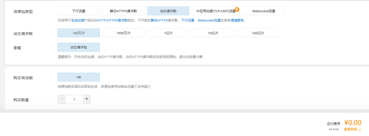The height and width of the screenshot is (136, 369).
Task: Choose the 1年 validity period
Action: 78,77
